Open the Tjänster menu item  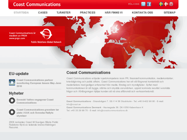point(64,13)
